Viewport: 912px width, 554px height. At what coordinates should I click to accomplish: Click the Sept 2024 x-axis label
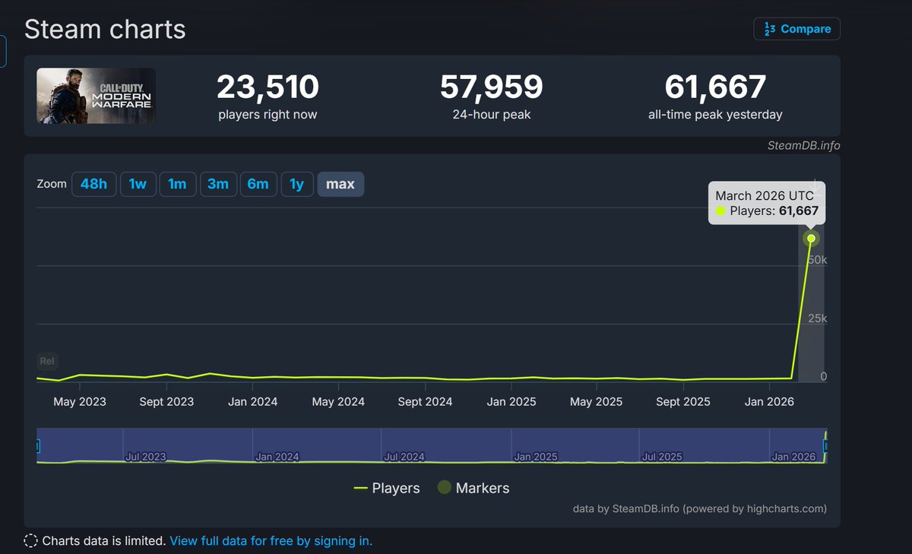point(425,401)
